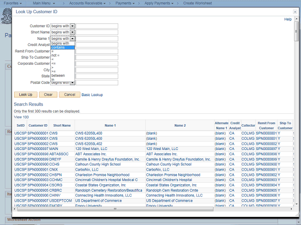
Task: Open the Payments breadcrumb menu
Action: click(125, 3)
